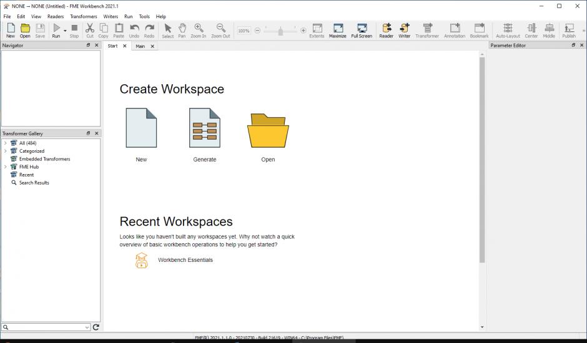Open the Writers menu
This screenshot has height=343, width=587.
[x=111, y=16]
